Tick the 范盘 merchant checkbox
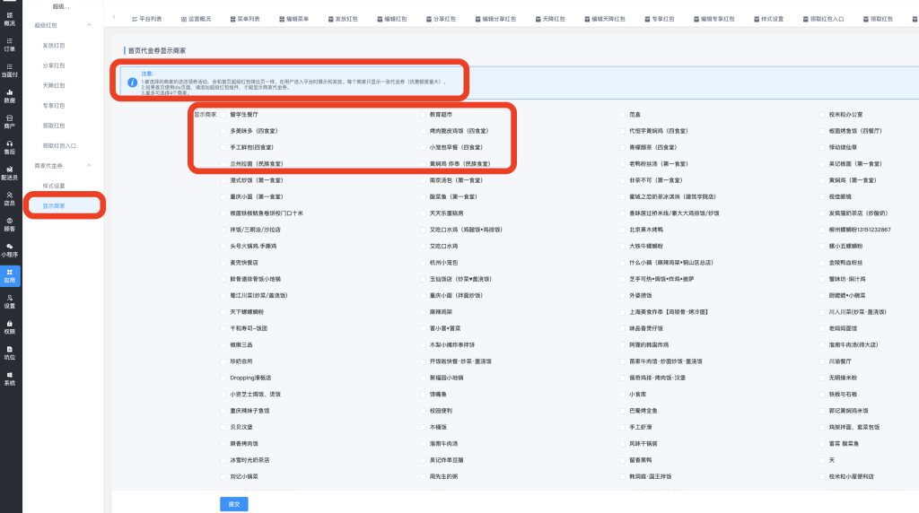Viewport: 919px width, 513px height. [623, 115]
